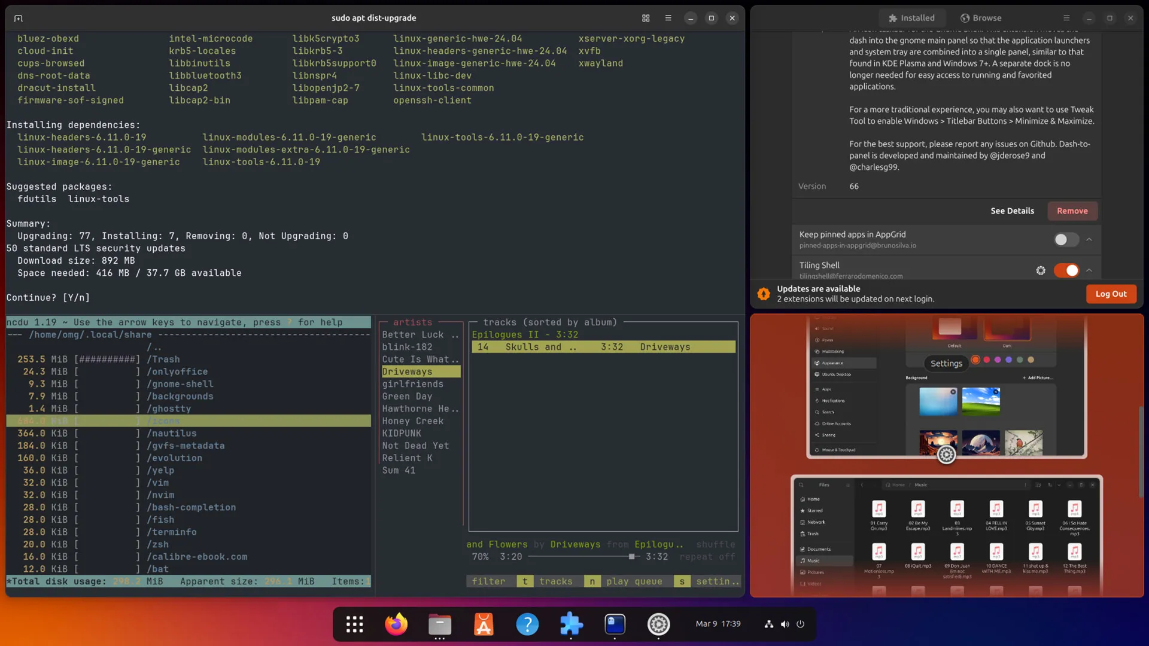The width and height of the screenshot is (1149, 646).
Task: Click the volume icon in system tray
Action: [785, 624]
